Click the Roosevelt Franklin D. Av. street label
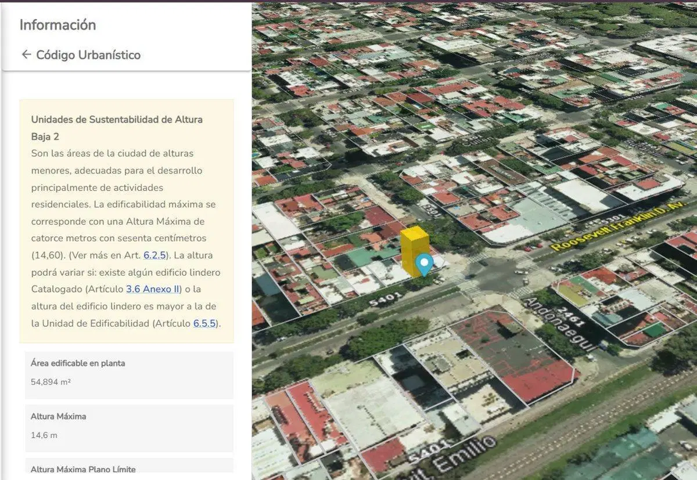Screen dimensions: 697x480 coord(618,226)
